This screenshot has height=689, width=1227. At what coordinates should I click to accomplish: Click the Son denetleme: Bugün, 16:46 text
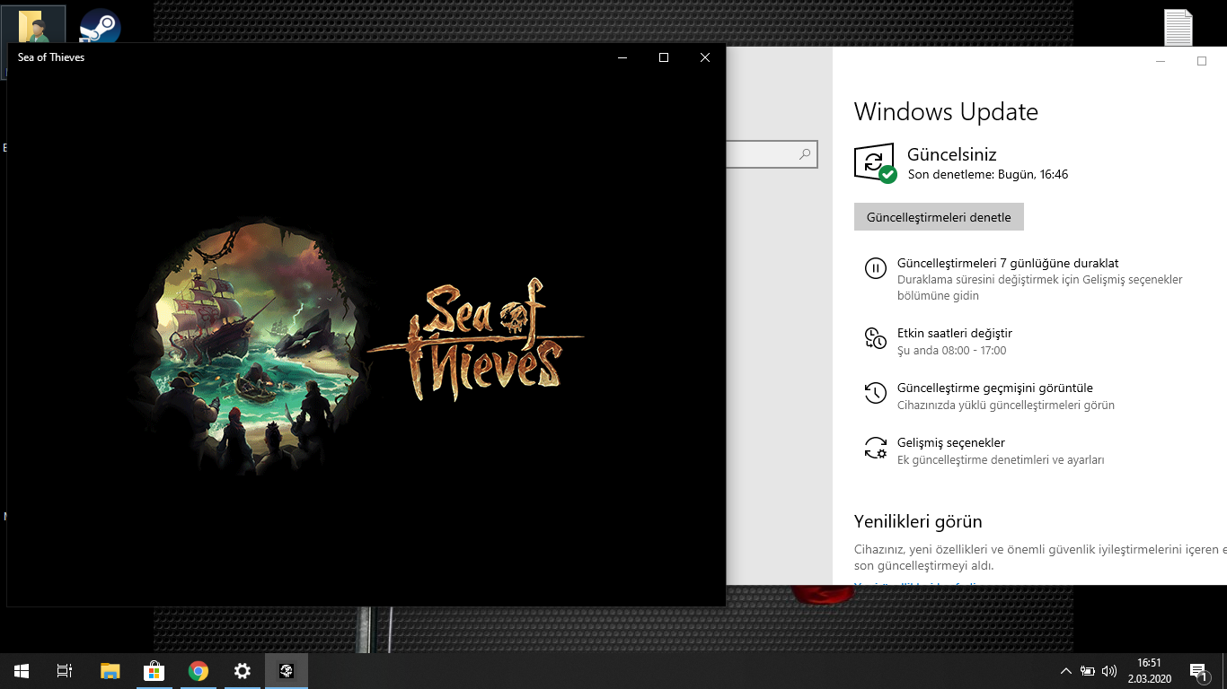tap(988, 175)
